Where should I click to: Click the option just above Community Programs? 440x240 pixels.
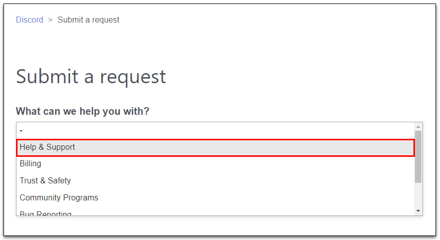[x=45, y=181]
